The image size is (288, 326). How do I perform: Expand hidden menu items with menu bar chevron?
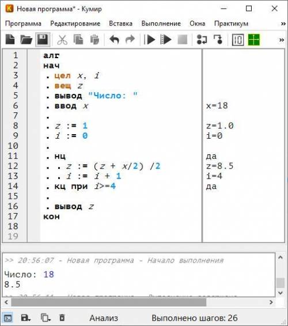(283, 24)
